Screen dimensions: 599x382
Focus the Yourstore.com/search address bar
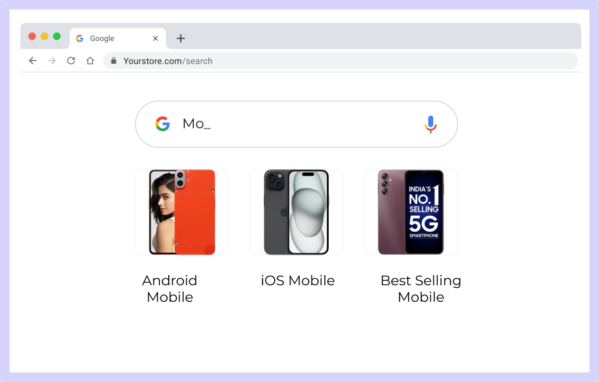point(340,60)
